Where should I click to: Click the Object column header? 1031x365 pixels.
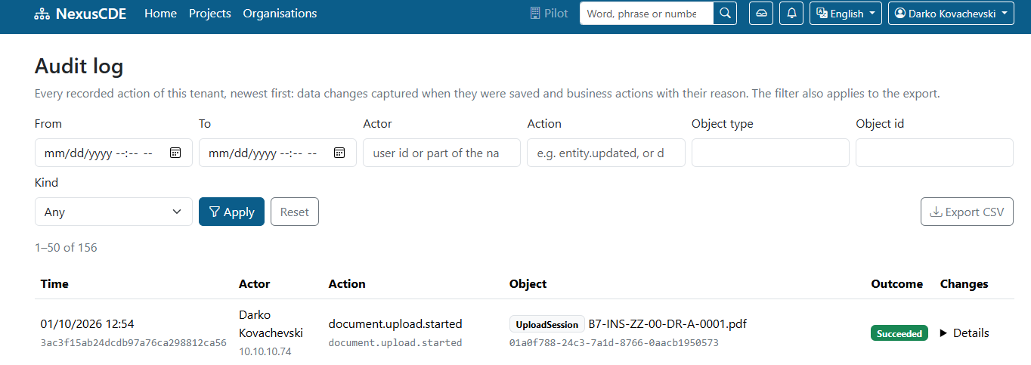528,284
